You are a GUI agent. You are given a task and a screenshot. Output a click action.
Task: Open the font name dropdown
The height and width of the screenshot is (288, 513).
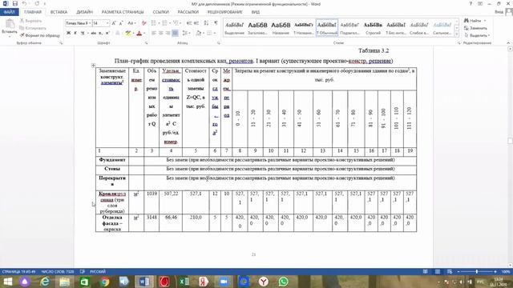coord(90,23)
